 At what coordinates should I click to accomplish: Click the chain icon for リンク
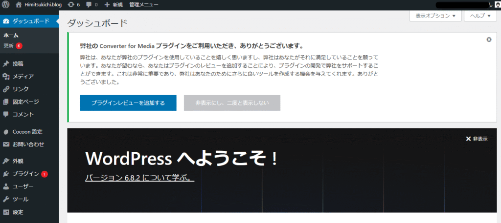[x=6, y=89]
